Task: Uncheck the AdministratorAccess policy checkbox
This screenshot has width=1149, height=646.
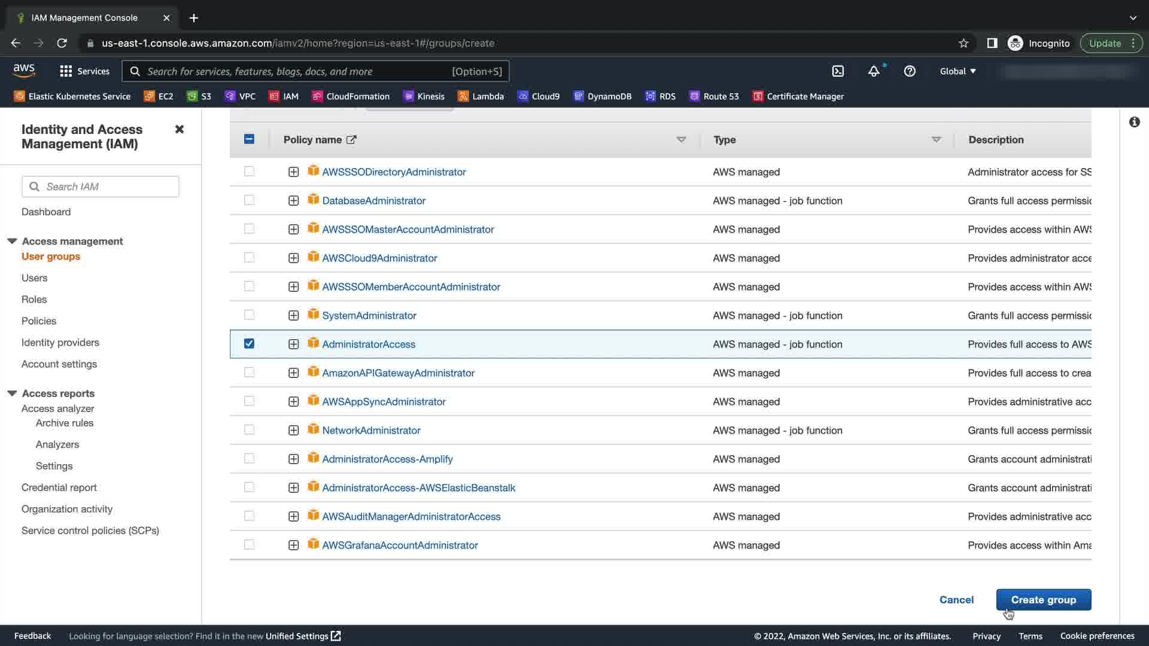Action: pos(249,344)
